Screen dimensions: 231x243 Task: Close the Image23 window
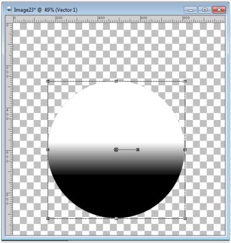click(x=219, y=10)
